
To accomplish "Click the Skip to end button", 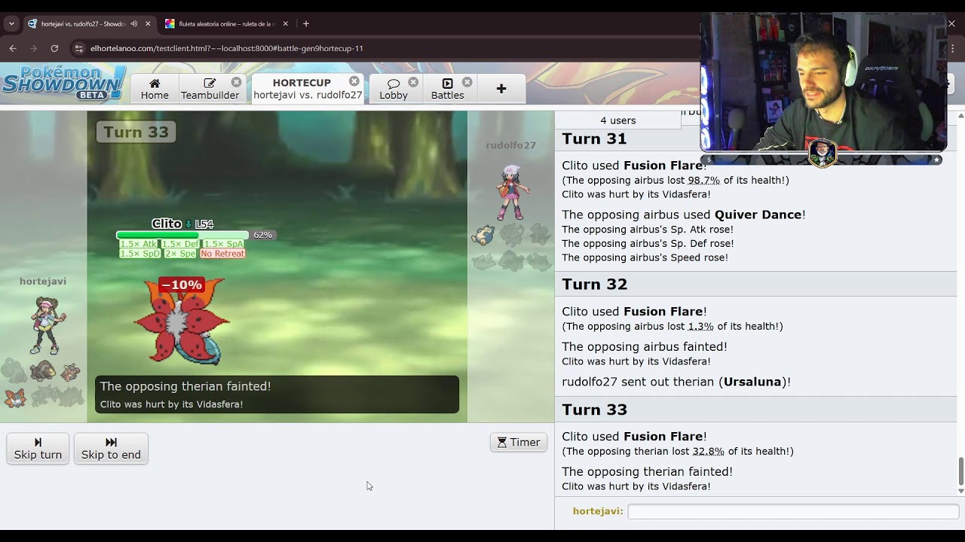I will point(111,449).
